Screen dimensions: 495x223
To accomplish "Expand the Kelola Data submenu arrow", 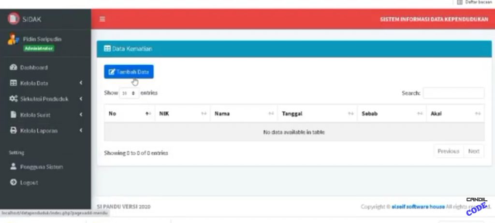I will [81, 83].
